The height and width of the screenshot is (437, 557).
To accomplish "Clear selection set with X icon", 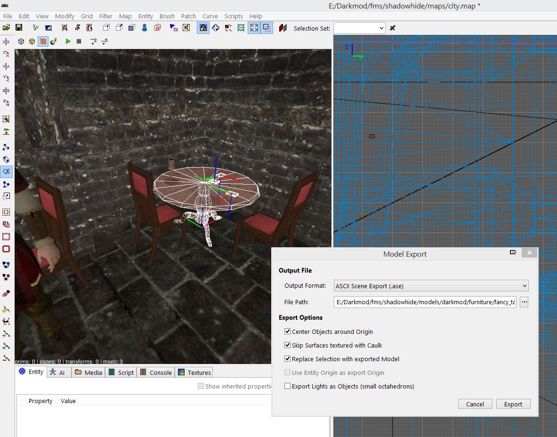I will click(x=392, y=28).
